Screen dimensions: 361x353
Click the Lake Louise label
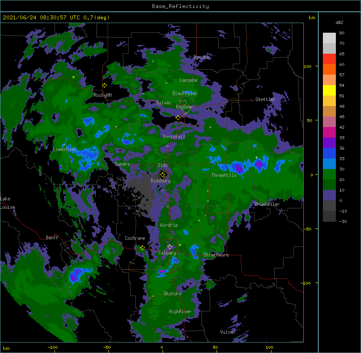coord(8,203)
